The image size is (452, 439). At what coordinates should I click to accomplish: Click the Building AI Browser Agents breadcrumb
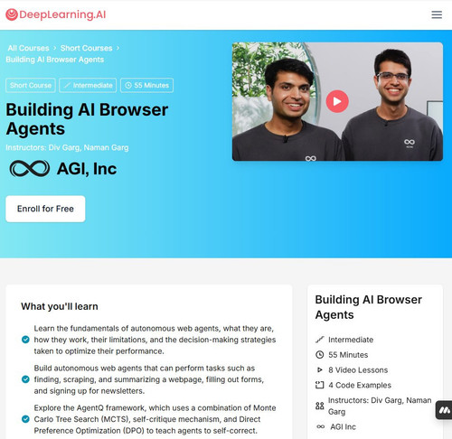[55, 60]
